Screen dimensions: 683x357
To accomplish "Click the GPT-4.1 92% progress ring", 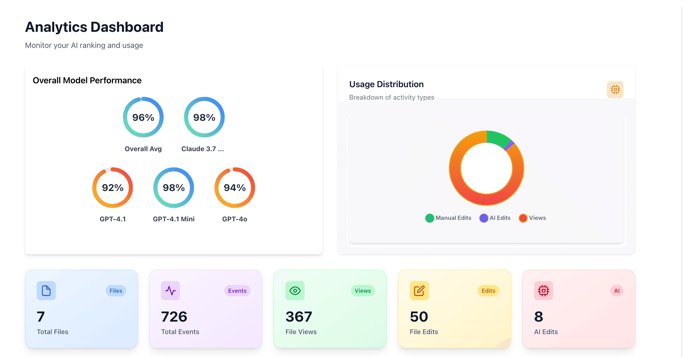I will [x=113, y=188].
